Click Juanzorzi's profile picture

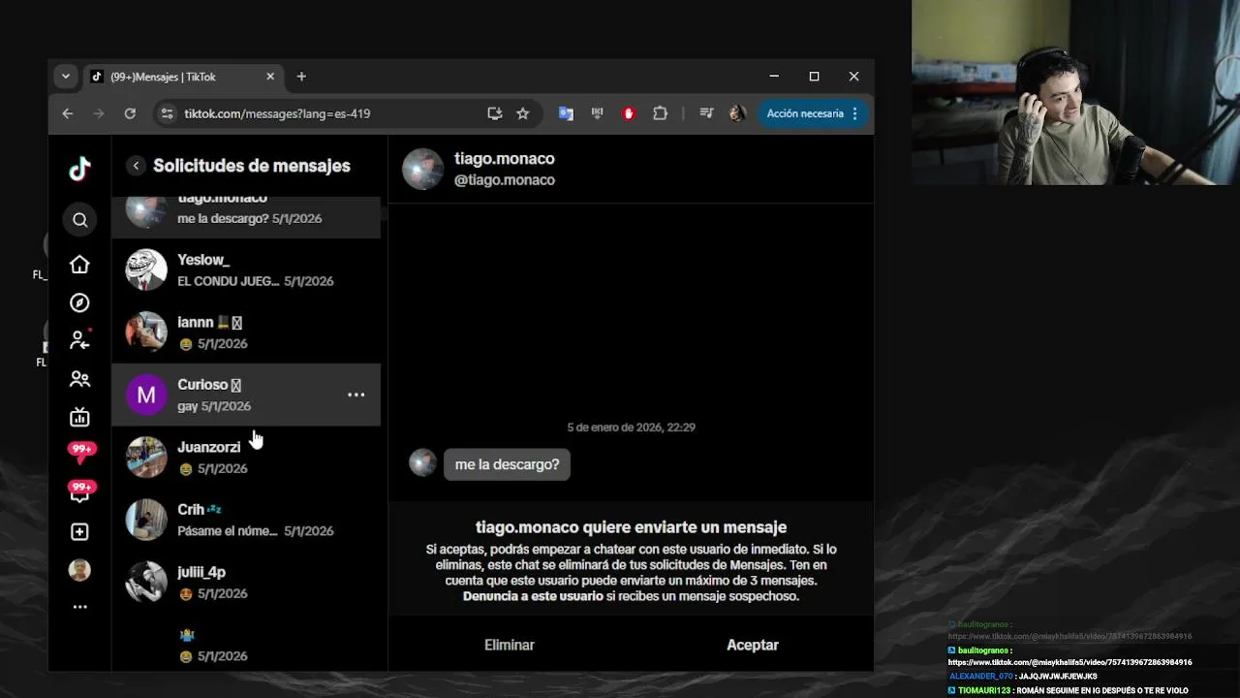coord(146,458)
